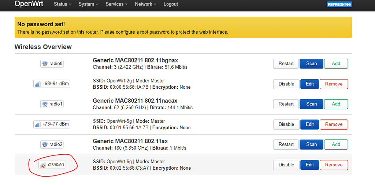Scan for networks on radio0

311,63
